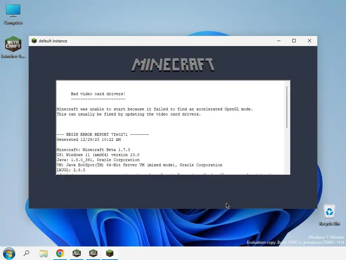Maximize the default instance window
This screenshot has height=260, width=346.
click(294, 41)
